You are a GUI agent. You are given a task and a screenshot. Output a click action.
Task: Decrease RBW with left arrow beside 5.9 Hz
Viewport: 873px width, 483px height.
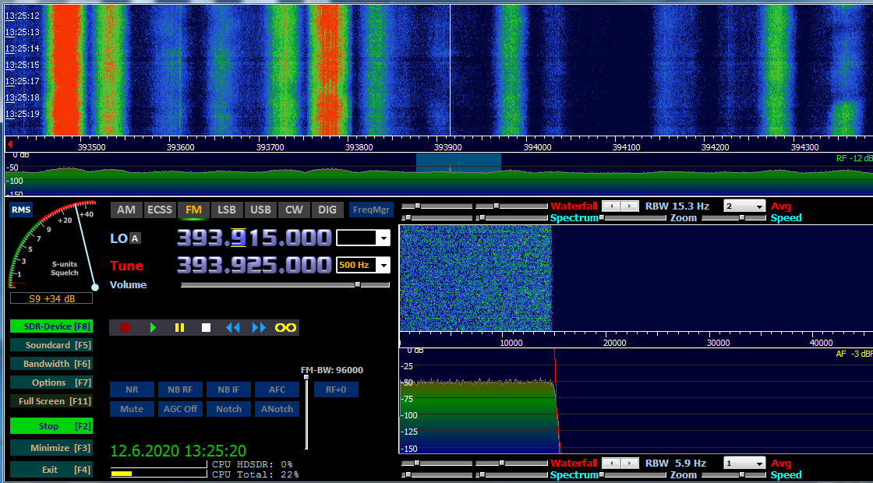click(x=612, y=463)
